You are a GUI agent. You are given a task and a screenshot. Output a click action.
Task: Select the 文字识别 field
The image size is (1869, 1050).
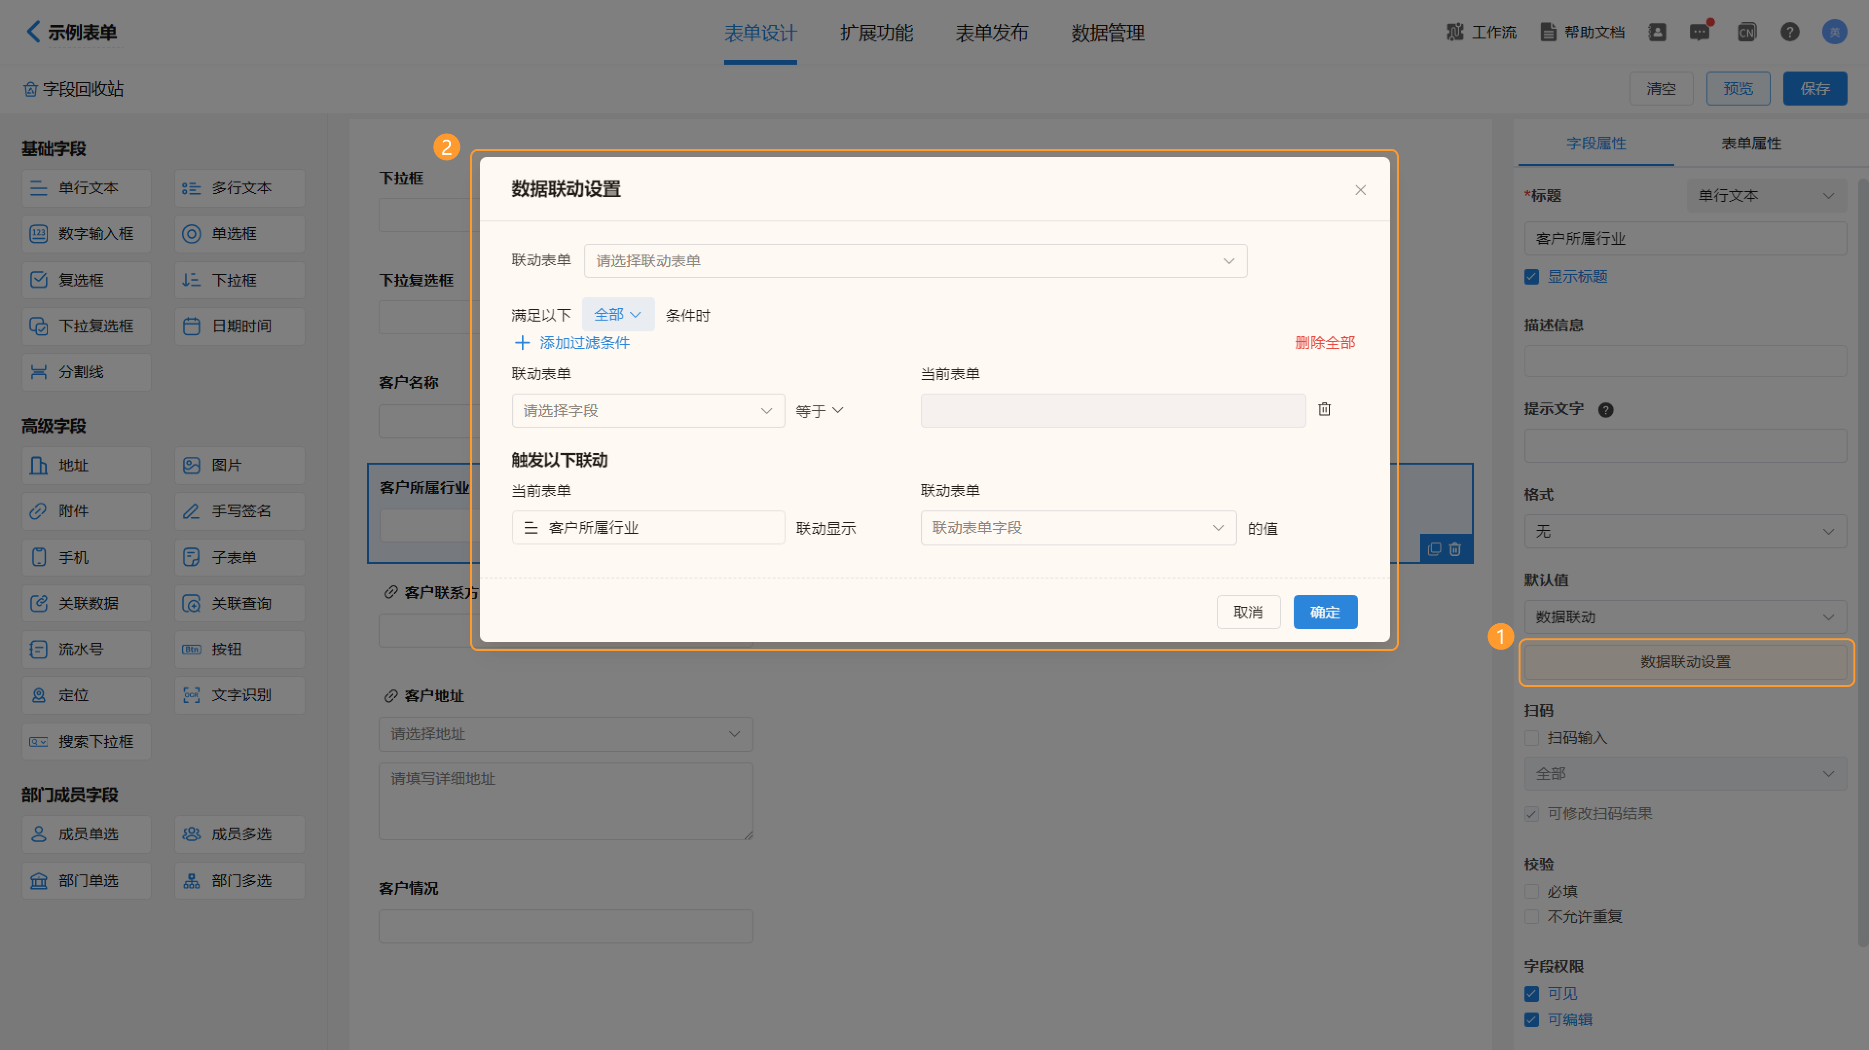[239, 695]
